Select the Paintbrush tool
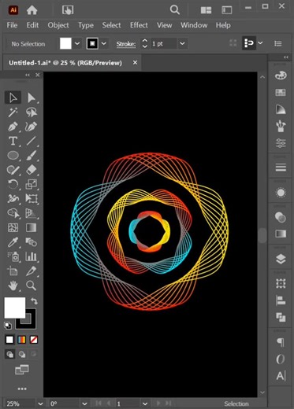This screenshot has height=409, width=294. [x=32, y=156]
